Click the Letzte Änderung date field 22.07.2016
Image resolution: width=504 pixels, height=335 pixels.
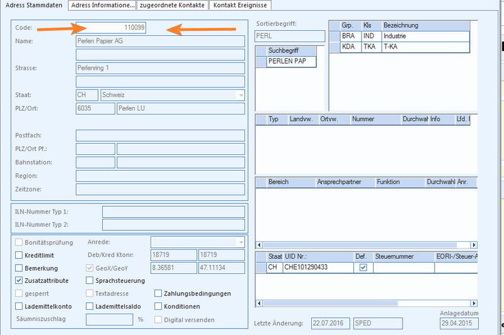(330, 324)
